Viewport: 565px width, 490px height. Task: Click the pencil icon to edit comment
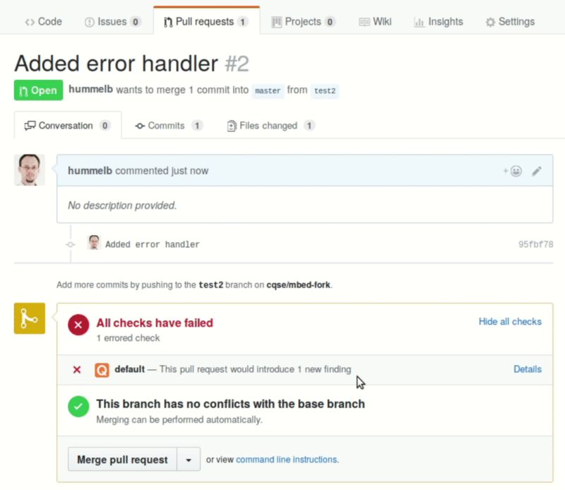(x=536, y=170)
